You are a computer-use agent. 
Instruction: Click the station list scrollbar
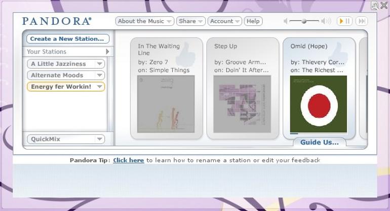[x=110, y=94]
